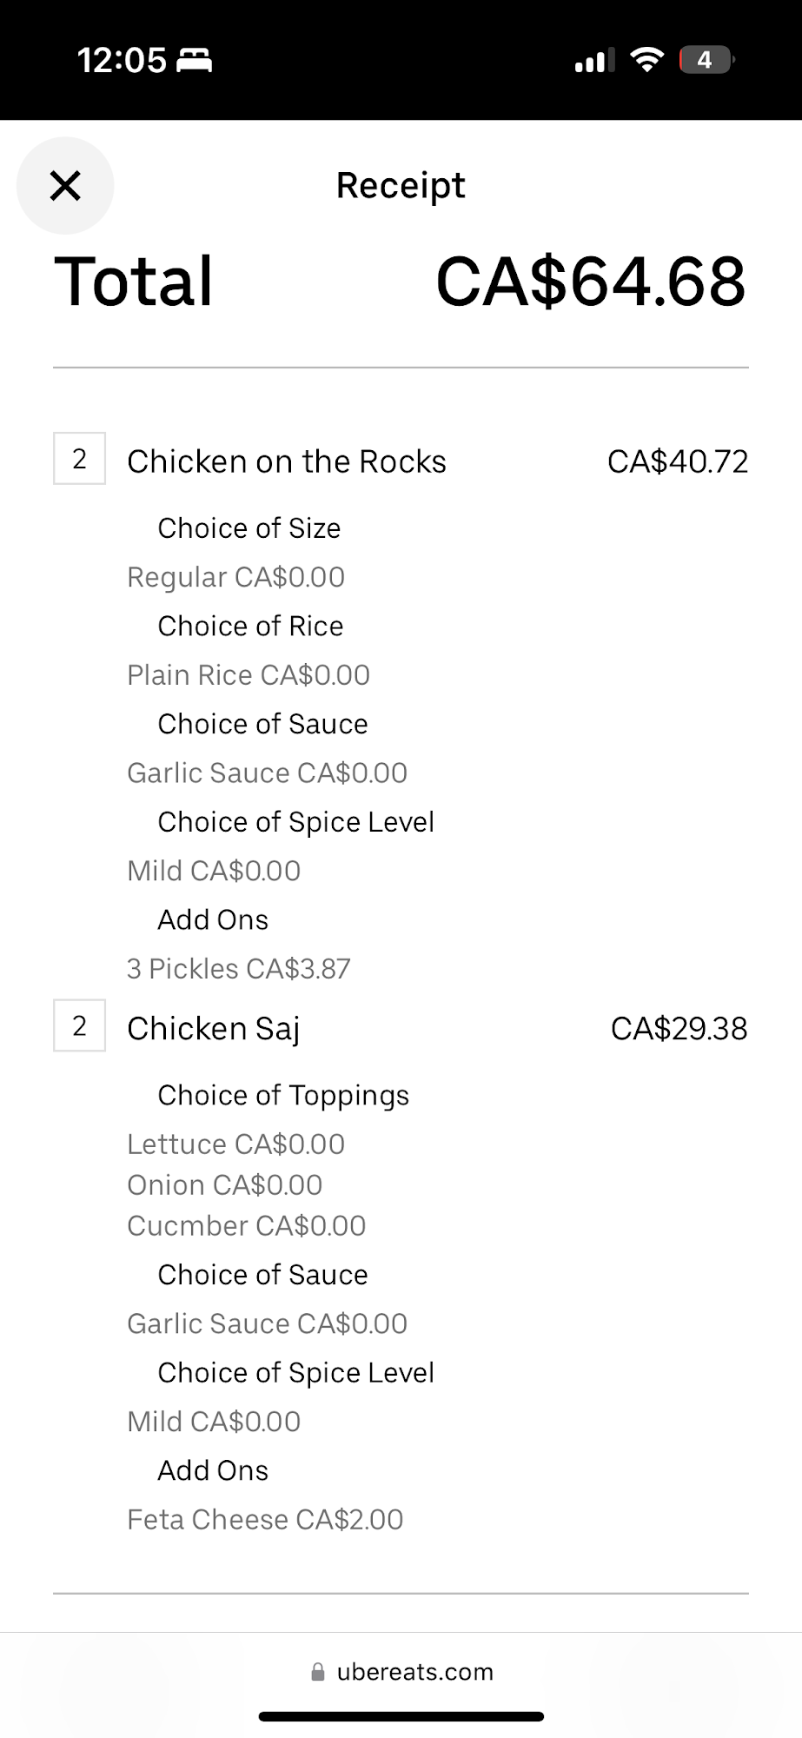
Task: Tap the cellular signal bars icon
Action: [594, 61]
